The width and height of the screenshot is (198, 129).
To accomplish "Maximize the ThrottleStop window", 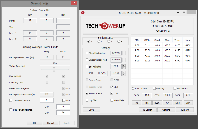I will (184, 12).
